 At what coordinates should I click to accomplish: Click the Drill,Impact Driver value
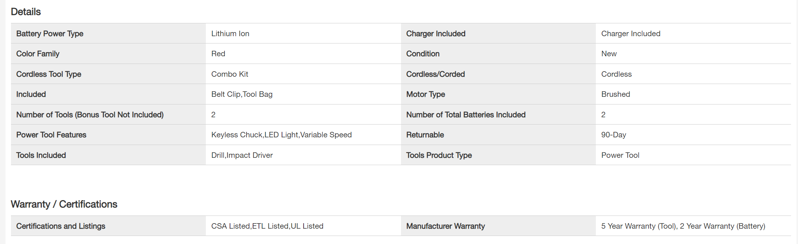(242, 155)
